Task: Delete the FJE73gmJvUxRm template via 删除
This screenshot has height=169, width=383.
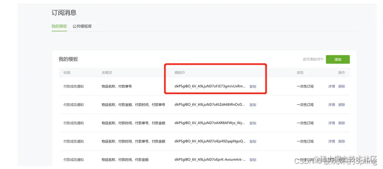Action: pyautogui.click(x=341, y=86)
